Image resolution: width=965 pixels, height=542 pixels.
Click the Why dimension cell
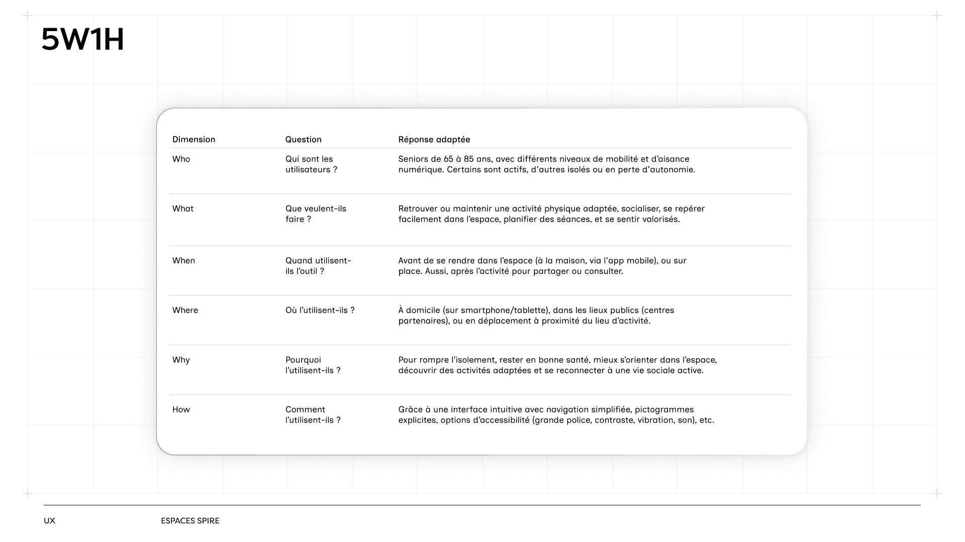181,360
